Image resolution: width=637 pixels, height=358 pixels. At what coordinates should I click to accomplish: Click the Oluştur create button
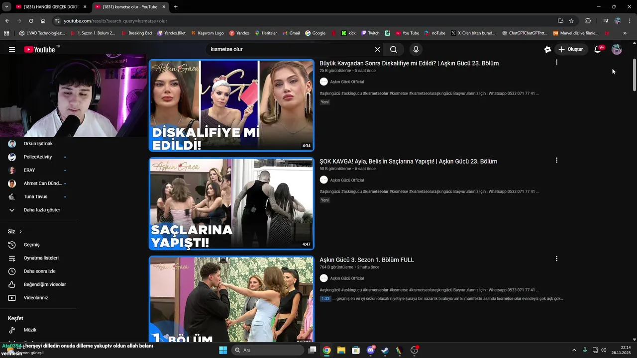[x=570, y=49]
